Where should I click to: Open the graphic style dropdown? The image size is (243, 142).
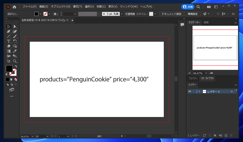point(155,14)
